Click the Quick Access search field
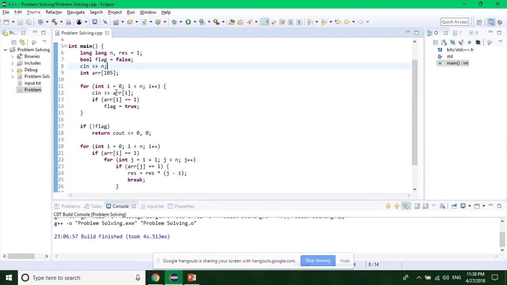507x285 pixels. (455, 22)
